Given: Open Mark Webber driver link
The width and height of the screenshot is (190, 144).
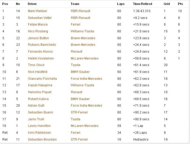Looking at the screenshot, I should (x=38, y=11).
